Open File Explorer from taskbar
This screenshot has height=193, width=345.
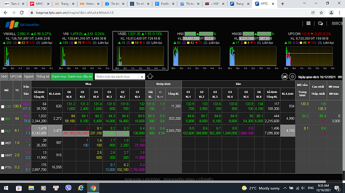[x=31, y=188]
